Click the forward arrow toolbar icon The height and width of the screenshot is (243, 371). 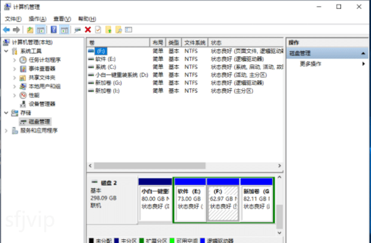point(16,29)
